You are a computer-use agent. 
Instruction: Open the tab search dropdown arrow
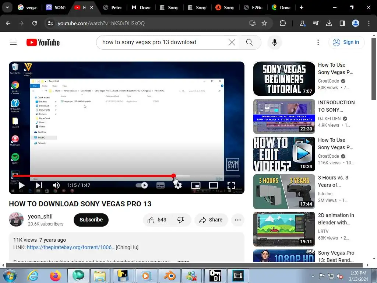(x=7, y=7)
